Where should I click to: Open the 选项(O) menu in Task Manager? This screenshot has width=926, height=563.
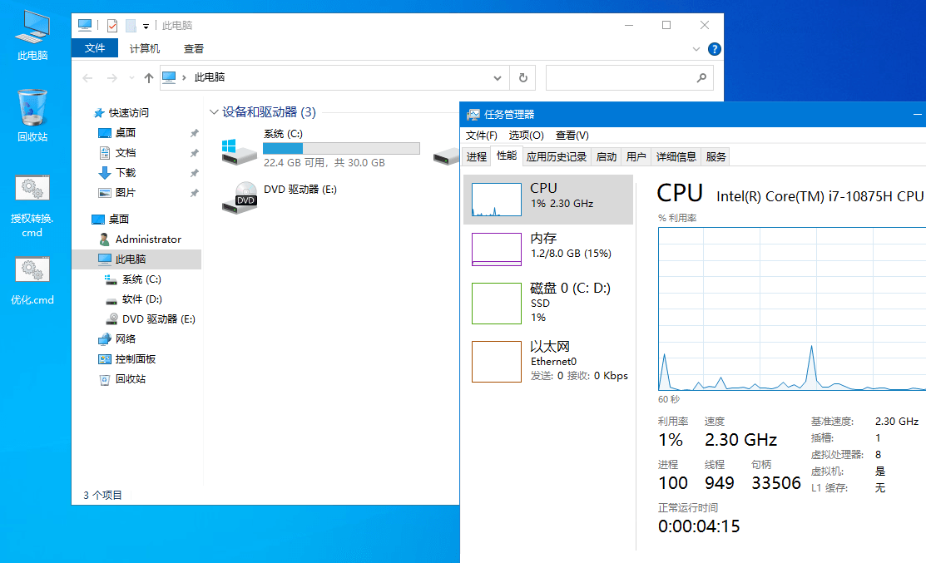(x=527, y=135)
